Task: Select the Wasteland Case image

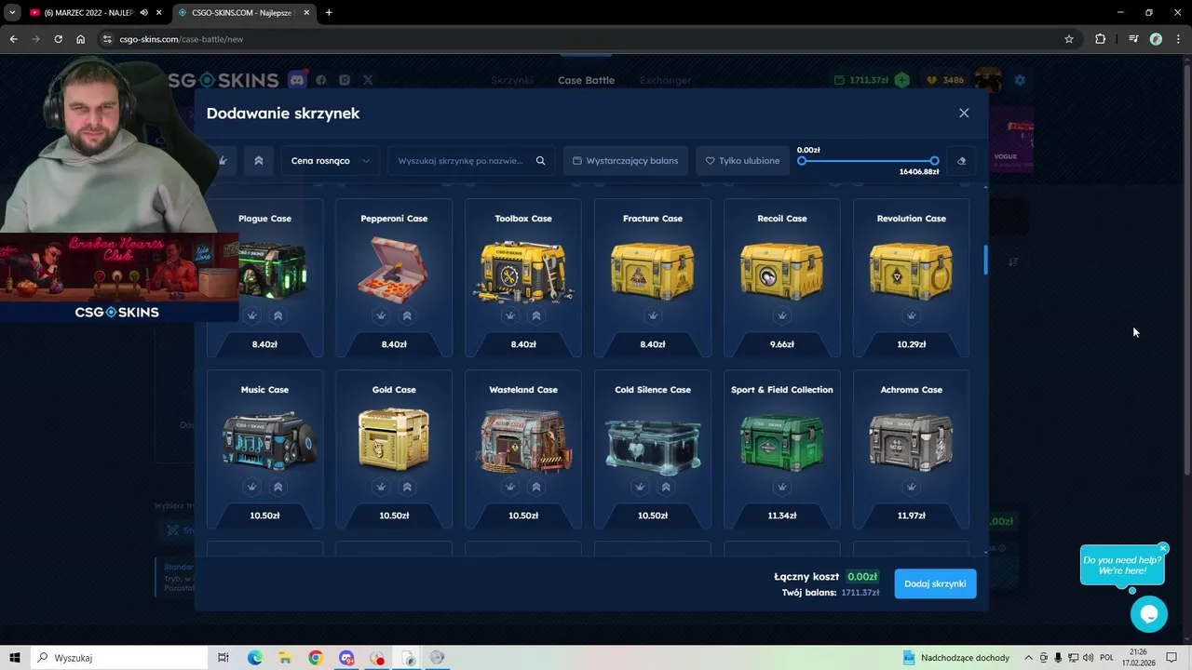Action: pyautogui.click(x=523, y=440)
